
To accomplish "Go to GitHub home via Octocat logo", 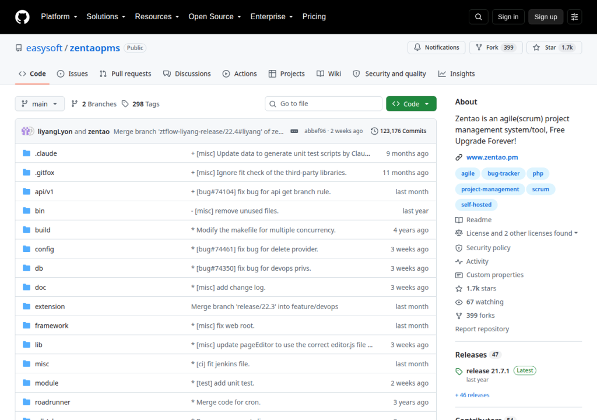I will pos(22,17).
